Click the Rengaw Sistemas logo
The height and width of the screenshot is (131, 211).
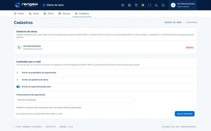coord(26,5)
